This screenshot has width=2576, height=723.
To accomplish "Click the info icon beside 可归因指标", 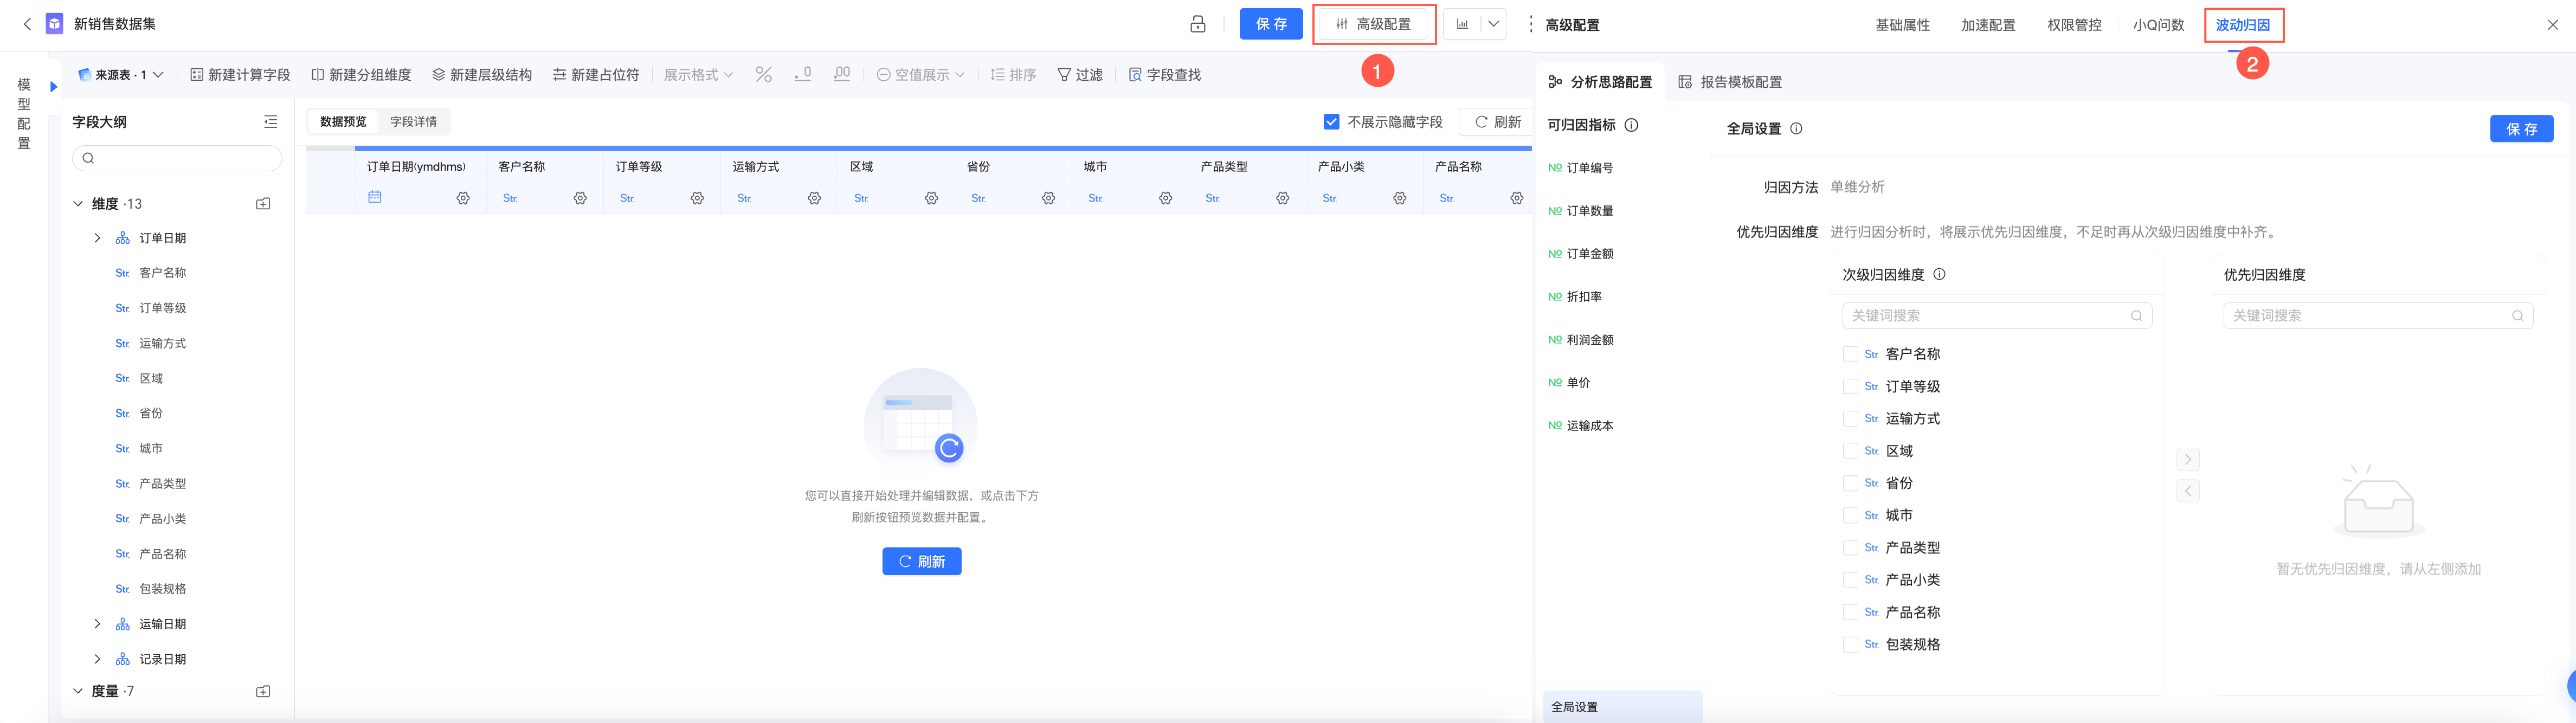I will pyautogui.click(x=1631, y=125).
